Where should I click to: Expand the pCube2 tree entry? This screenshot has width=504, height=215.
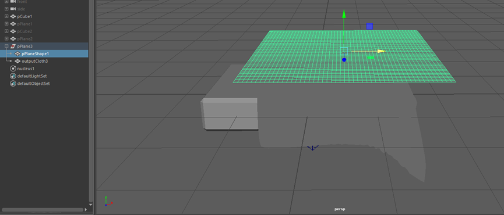pyautogui.click(x=6, y=31)
